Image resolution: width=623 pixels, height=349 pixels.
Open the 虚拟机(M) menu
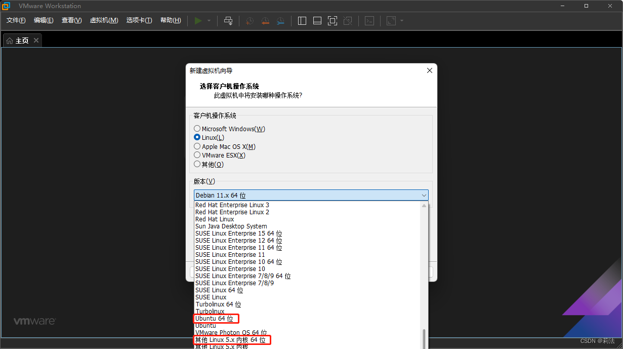point(104,20)
